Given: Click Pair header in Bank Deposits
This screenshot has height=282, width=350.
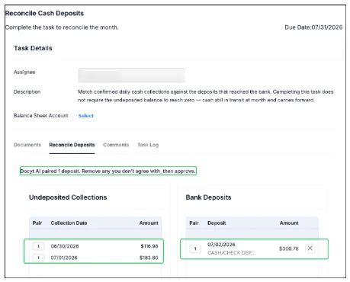Looking at the screenshot, I should [194, 223].
